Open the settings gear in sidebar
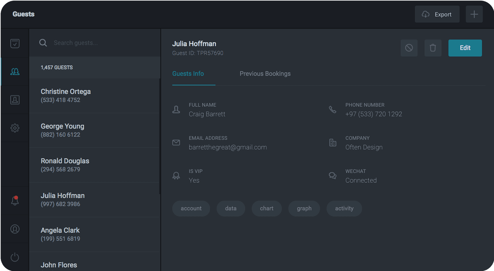The width and height of the screenshot is (494, 271). [x=15, y=128]
